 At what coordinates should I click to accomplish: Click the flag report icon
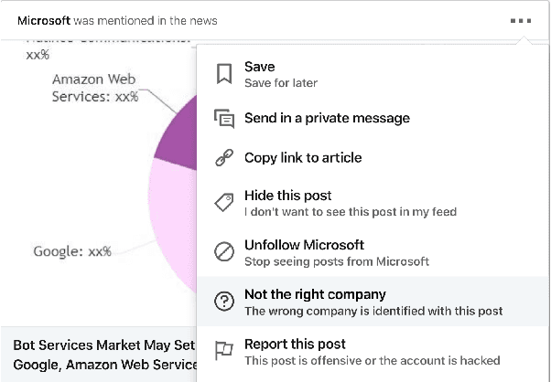click(223, 351)
